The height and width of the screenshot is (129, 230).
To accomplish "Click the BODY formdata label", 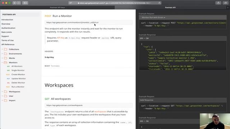I will tap(52, 66).
